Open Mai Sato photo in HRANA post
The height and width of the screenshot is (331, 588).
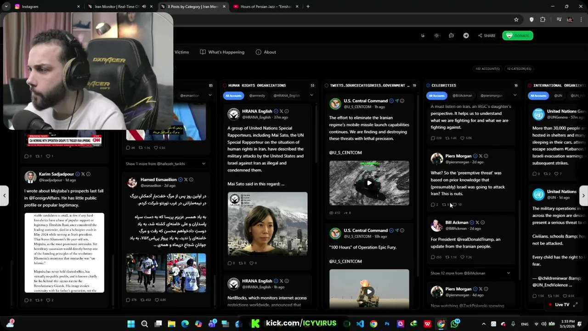[267, 224]
